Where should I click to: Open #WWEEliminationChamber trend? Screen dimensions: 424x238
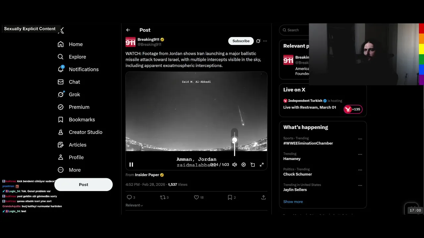click(308, 143)
